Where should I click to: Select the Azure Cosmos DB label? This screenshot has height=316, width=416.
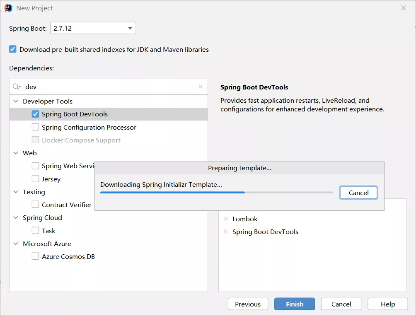click(x=68, y=256)
